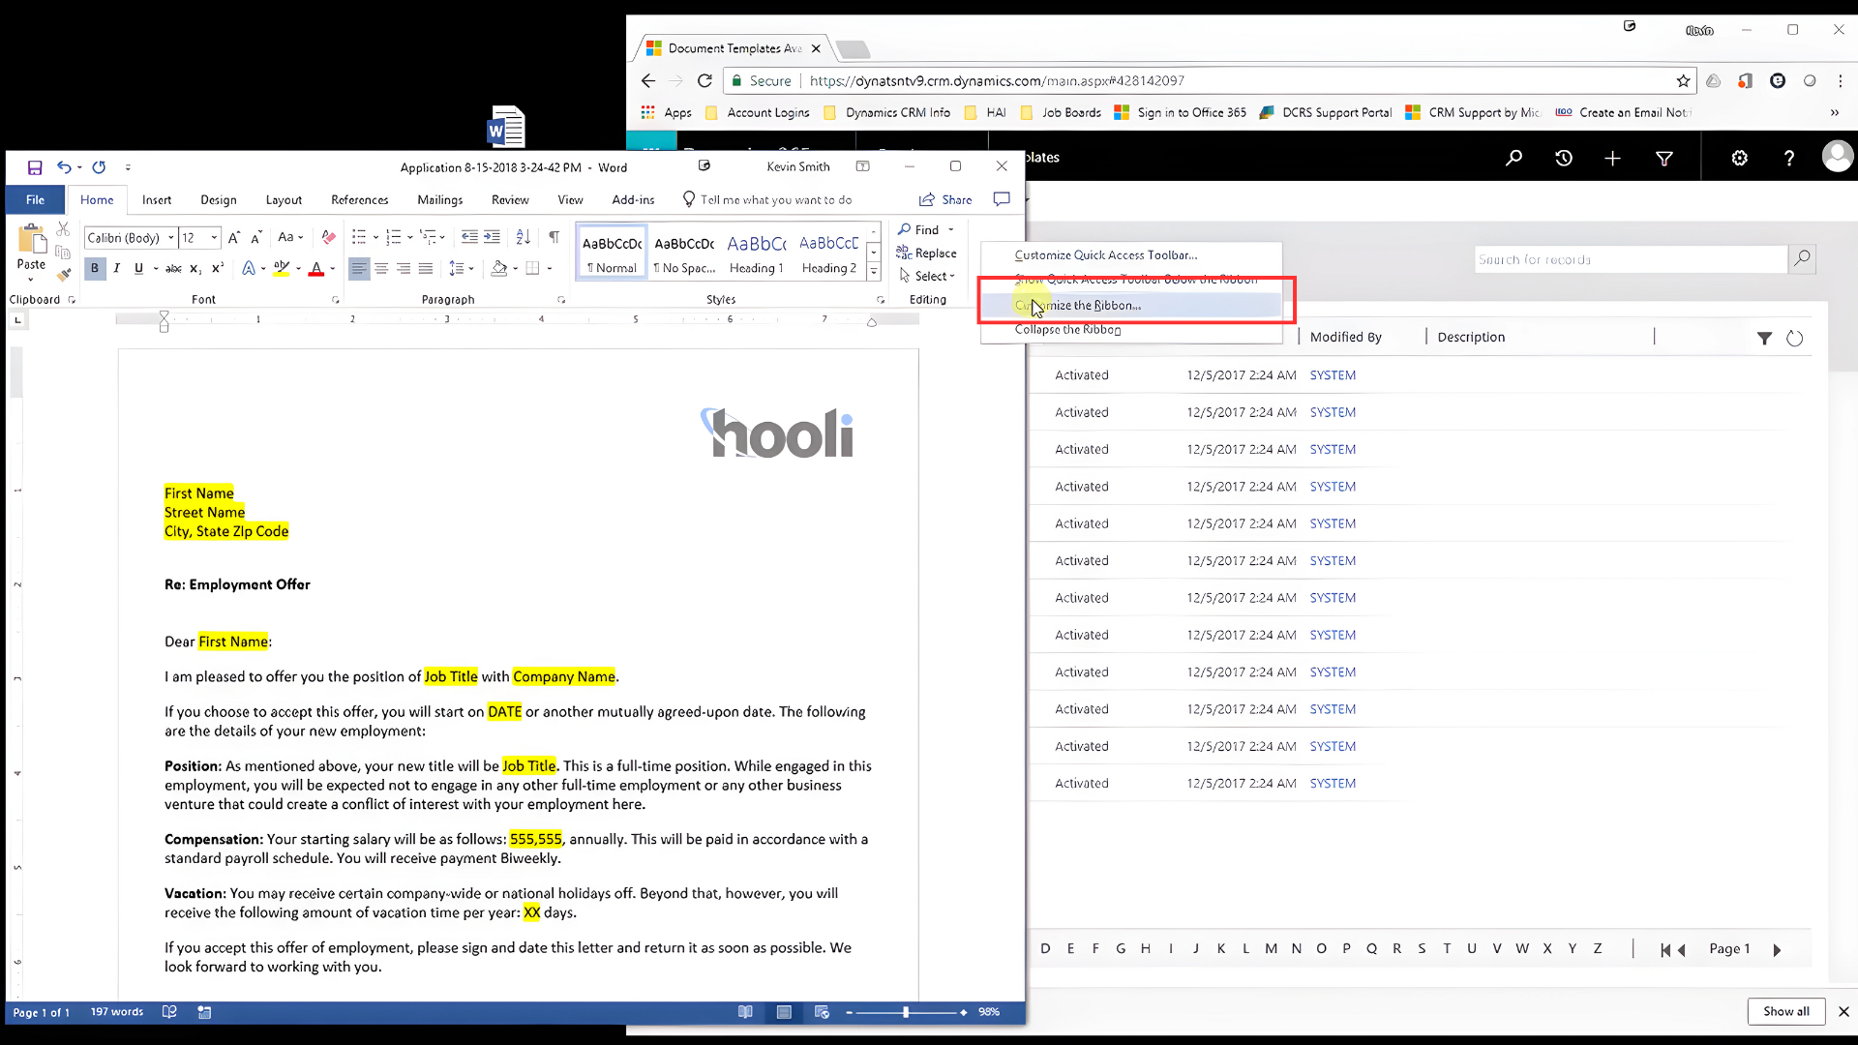Click the Format Painter brush icon
The height and width of the screenshot is (1045, 1858).
point(64,275)
